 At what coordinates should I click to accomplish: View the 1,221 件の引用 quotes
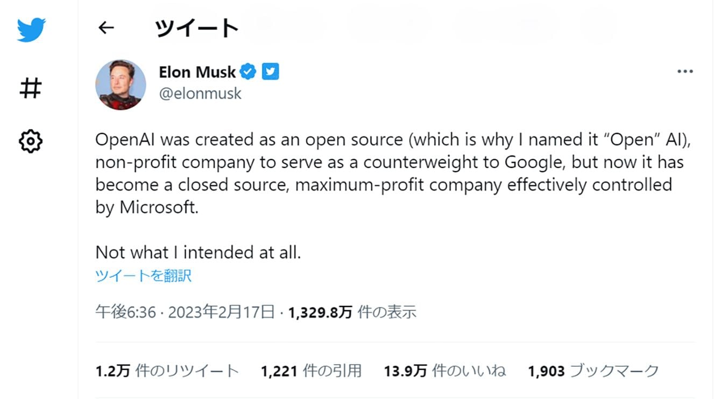311,371
